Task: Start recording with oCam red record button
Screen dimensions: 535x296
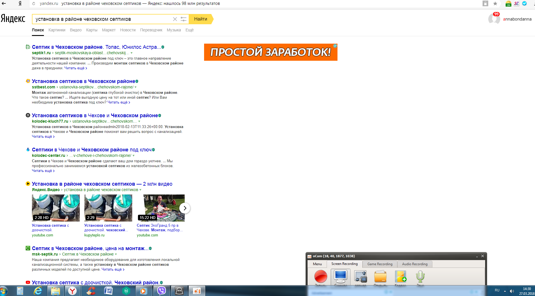Action: [x=321, y=277]
